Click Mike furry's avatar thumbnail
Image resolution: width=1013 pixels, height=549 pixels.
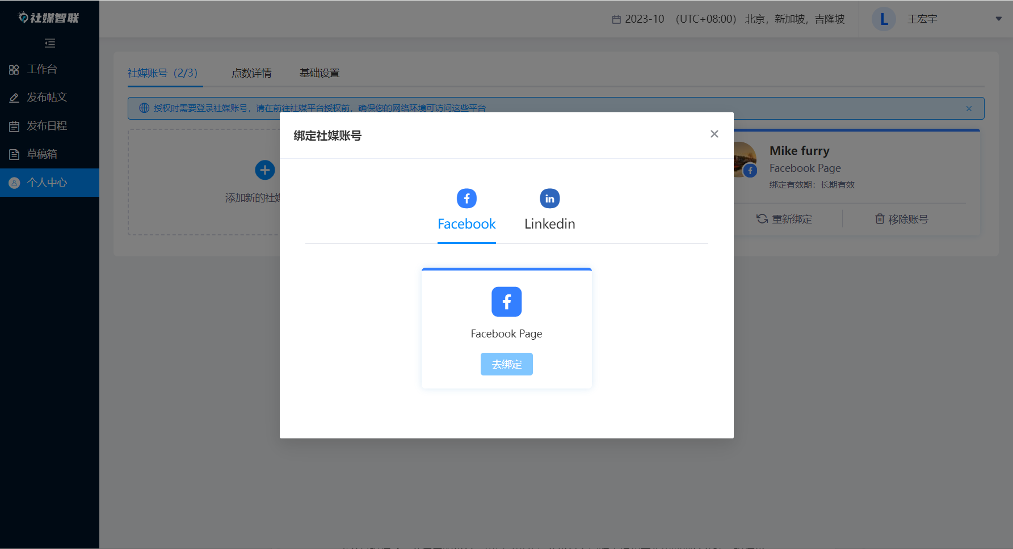pyautogui.click(x=745, y=159)
